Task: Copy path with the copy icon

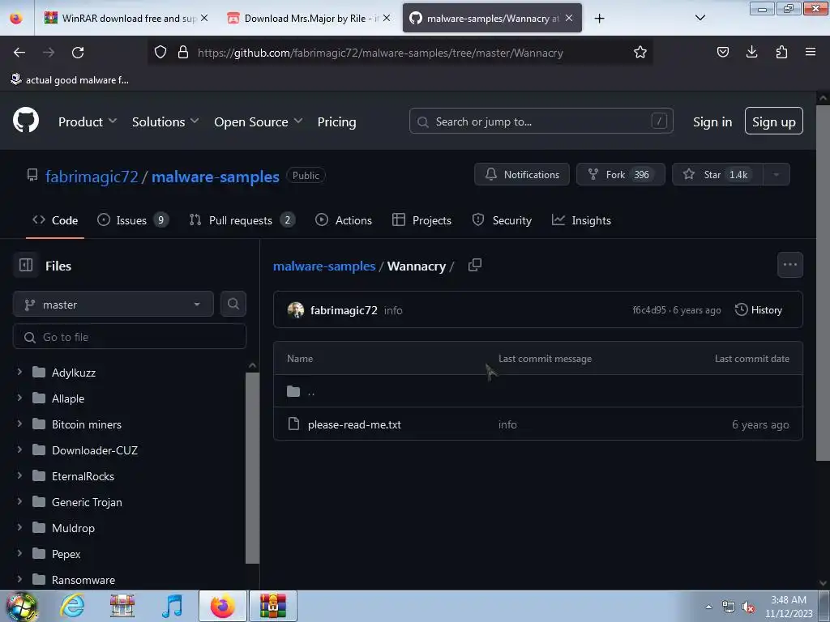Action: 475,265
